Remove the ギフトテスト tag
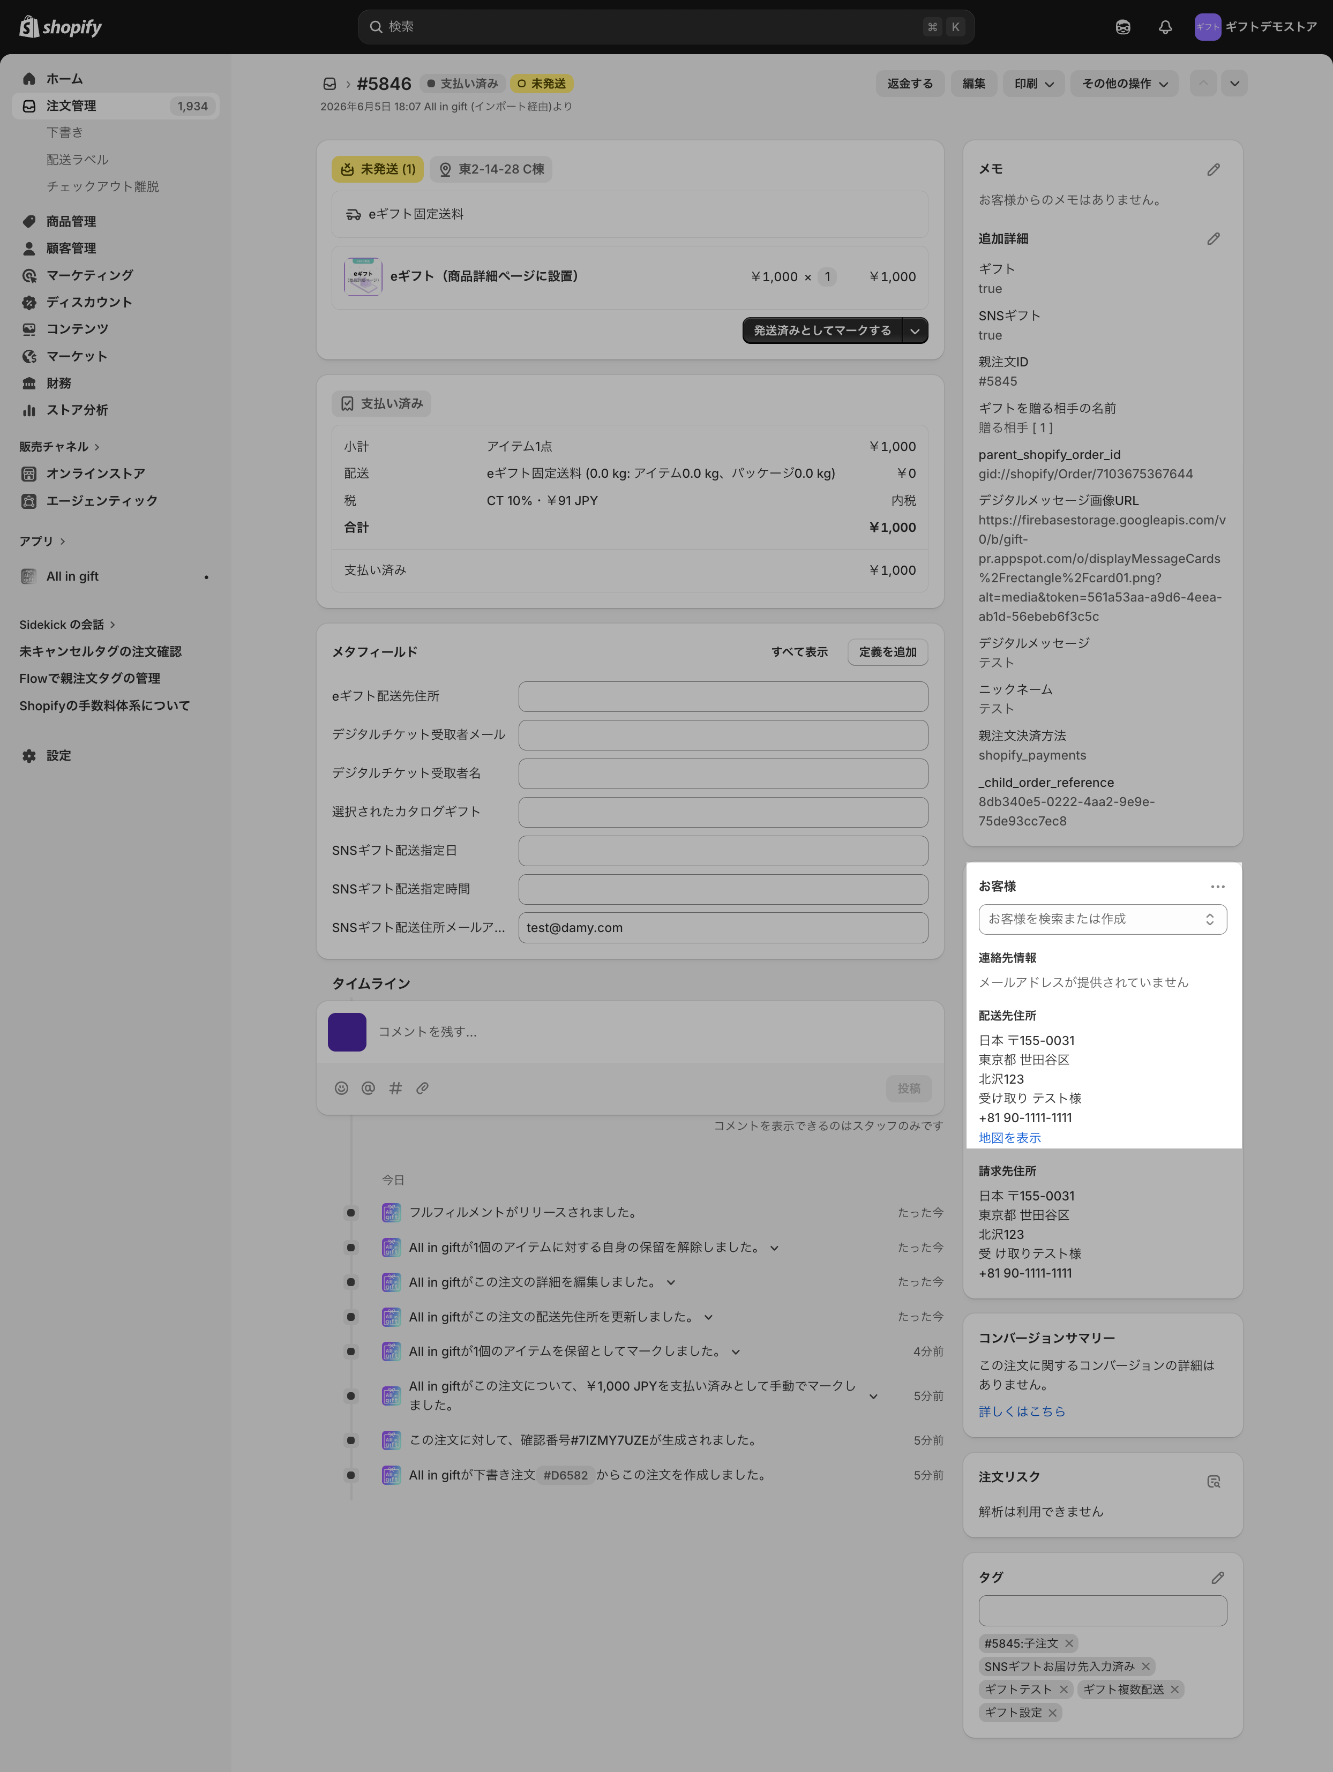This screenshot has height=1772, width=1333. pyautogui.click(x=1064, y=1690)
